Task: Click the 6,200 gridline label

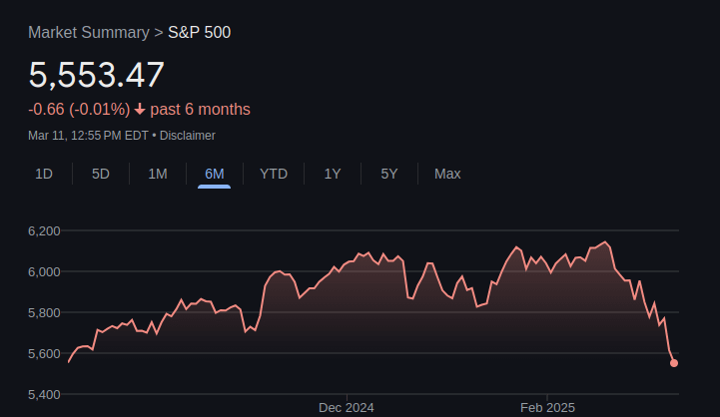Action: coord(44,230)
